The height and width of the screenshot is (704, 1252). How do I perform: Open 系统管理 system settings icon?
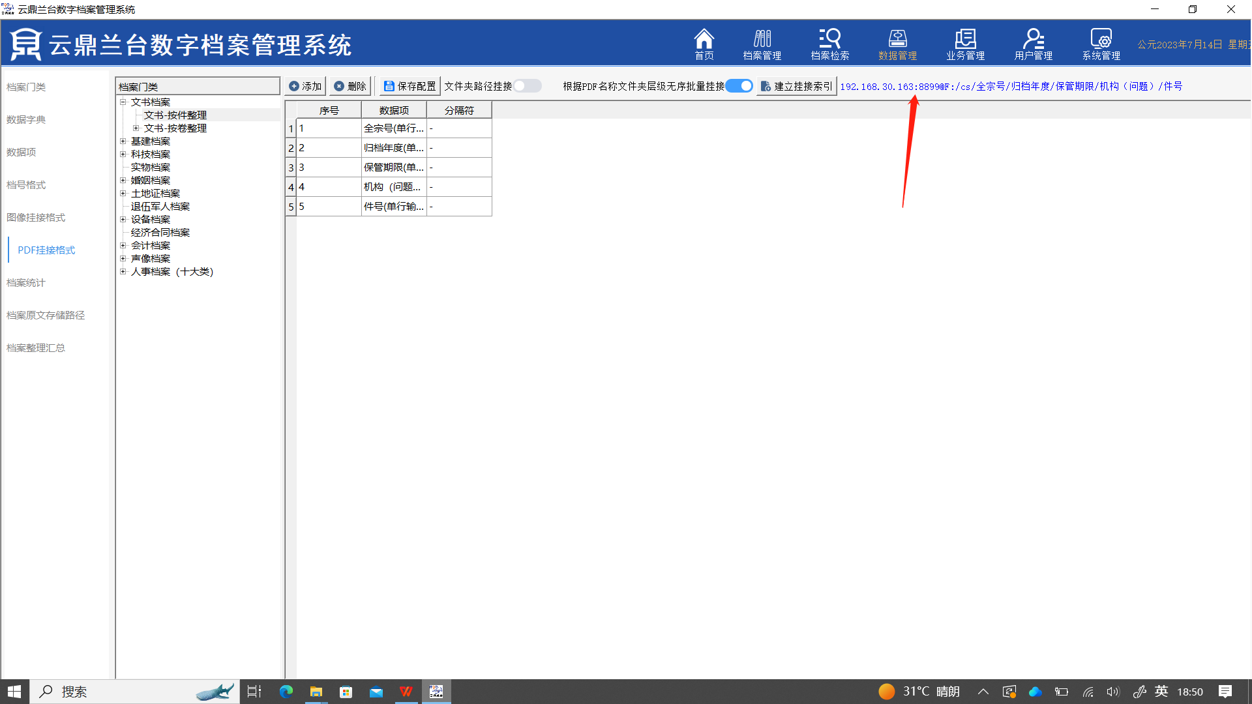tap(1101, 44)
